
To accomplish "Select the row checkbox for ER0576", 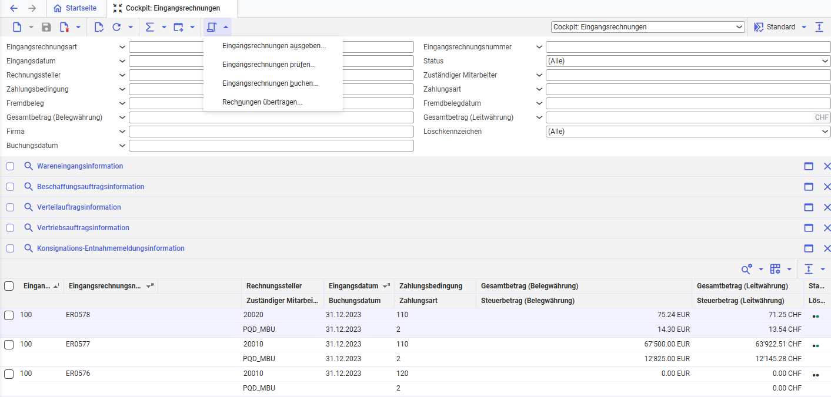I will tap(9, 374).
